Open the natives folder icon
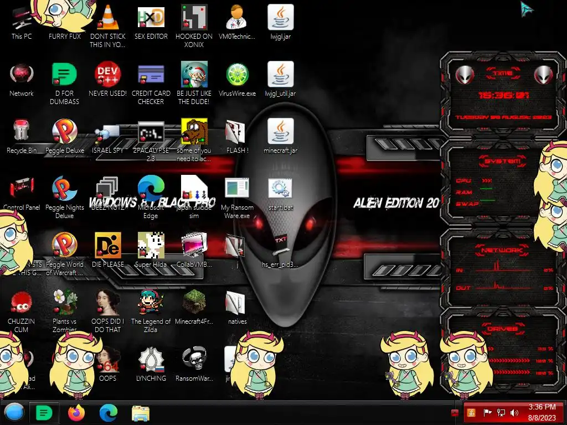This screenshot has width=567, height=425. pyautogui.click(x=235, y=303)
